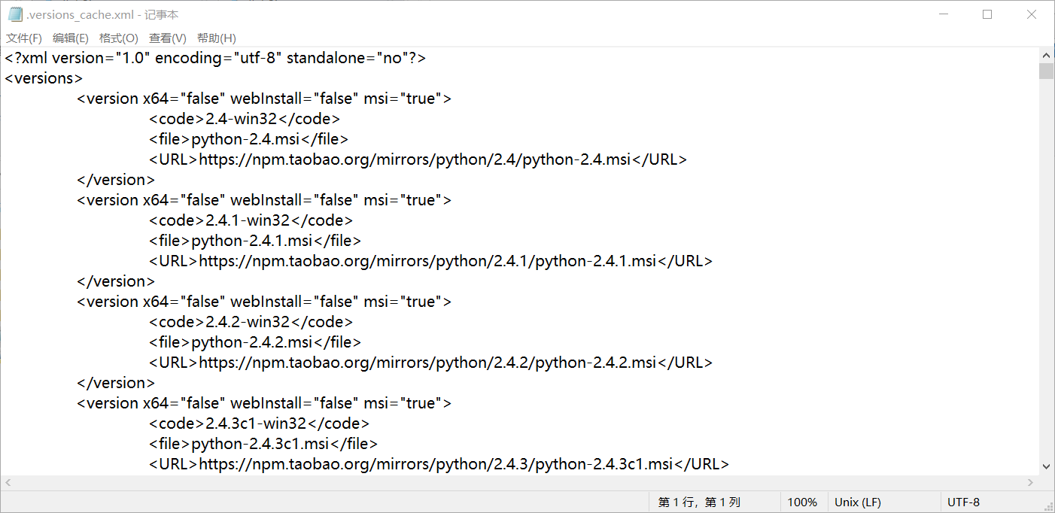Maximize the Notepad window
The width and height of the screenshot is (1055, 513).
click(x=987, y=14)
